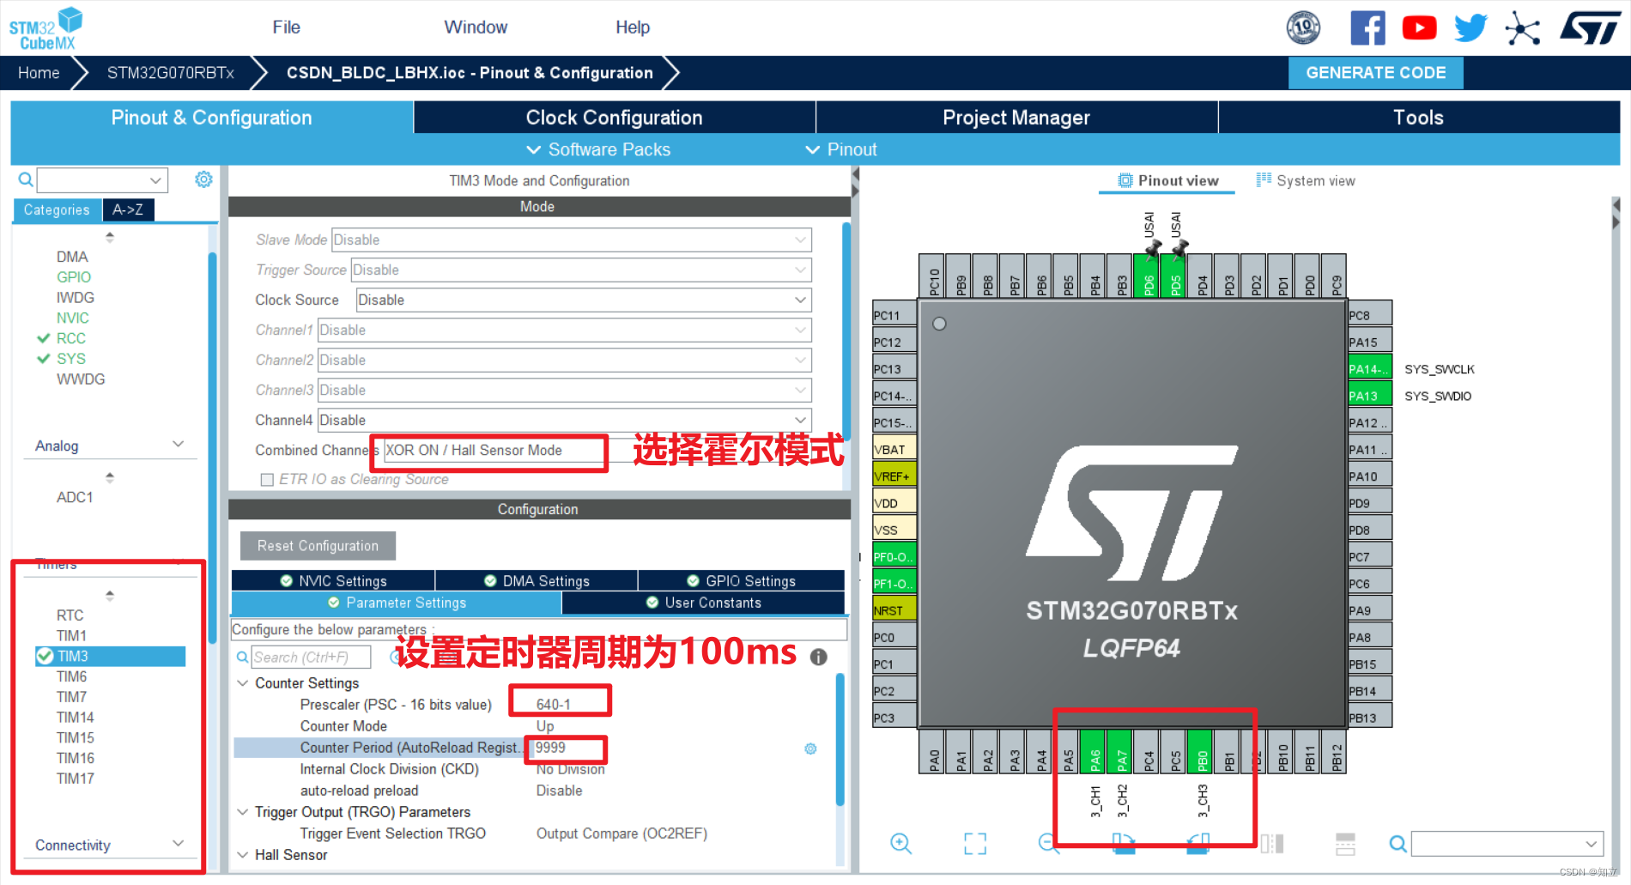Screen dimensions: 1631x885
Task: Collapse the Trigger Output (TRGO) Parameters group
Action: pyautogui.click(x=243, y=812)
